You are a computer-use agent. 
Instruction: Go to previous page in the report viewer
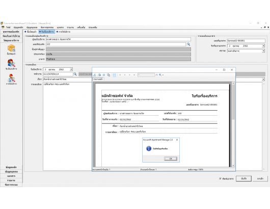coord(125,75)
